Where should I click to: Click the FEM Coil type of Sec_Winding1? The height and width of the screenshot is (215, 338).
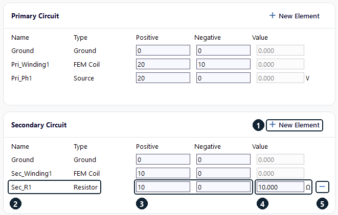[x=86, y=174]
